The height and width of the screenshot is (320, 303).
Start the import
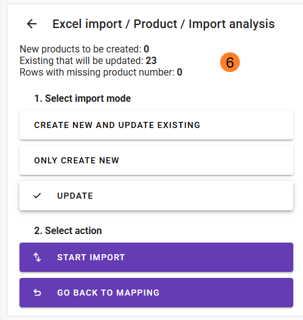click(x=156, y=257)
